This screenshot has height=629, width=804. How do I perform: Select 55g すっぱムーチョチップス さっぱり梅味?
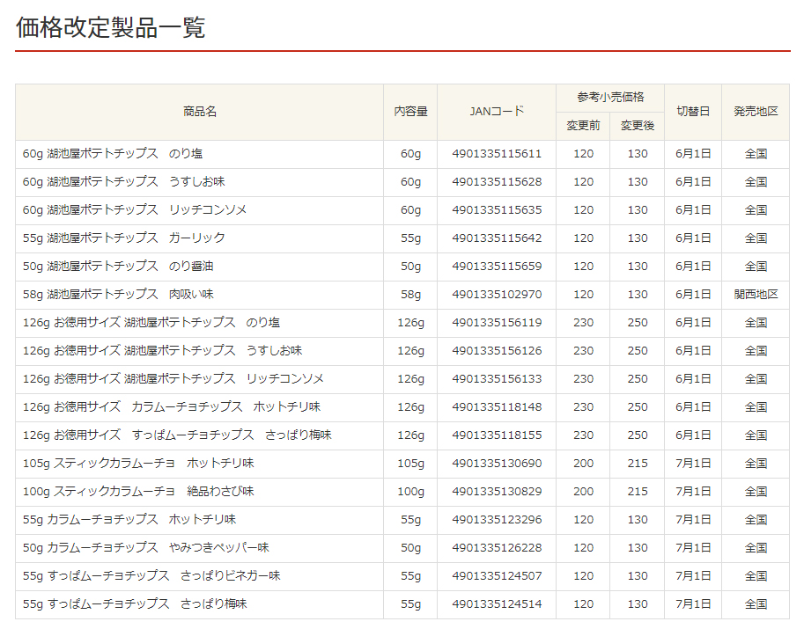135,604
